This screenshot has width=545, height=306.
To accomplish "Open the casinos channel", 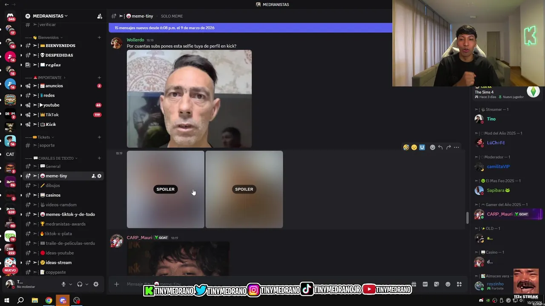I will [63, 195].
